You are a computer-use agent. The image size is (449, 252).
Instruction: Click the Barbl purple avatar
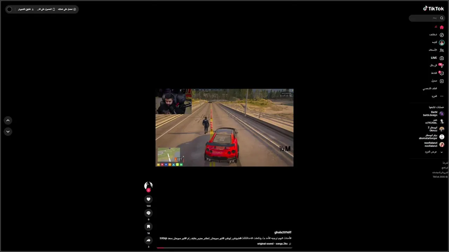pyautogui.click(x=442, y=114)
